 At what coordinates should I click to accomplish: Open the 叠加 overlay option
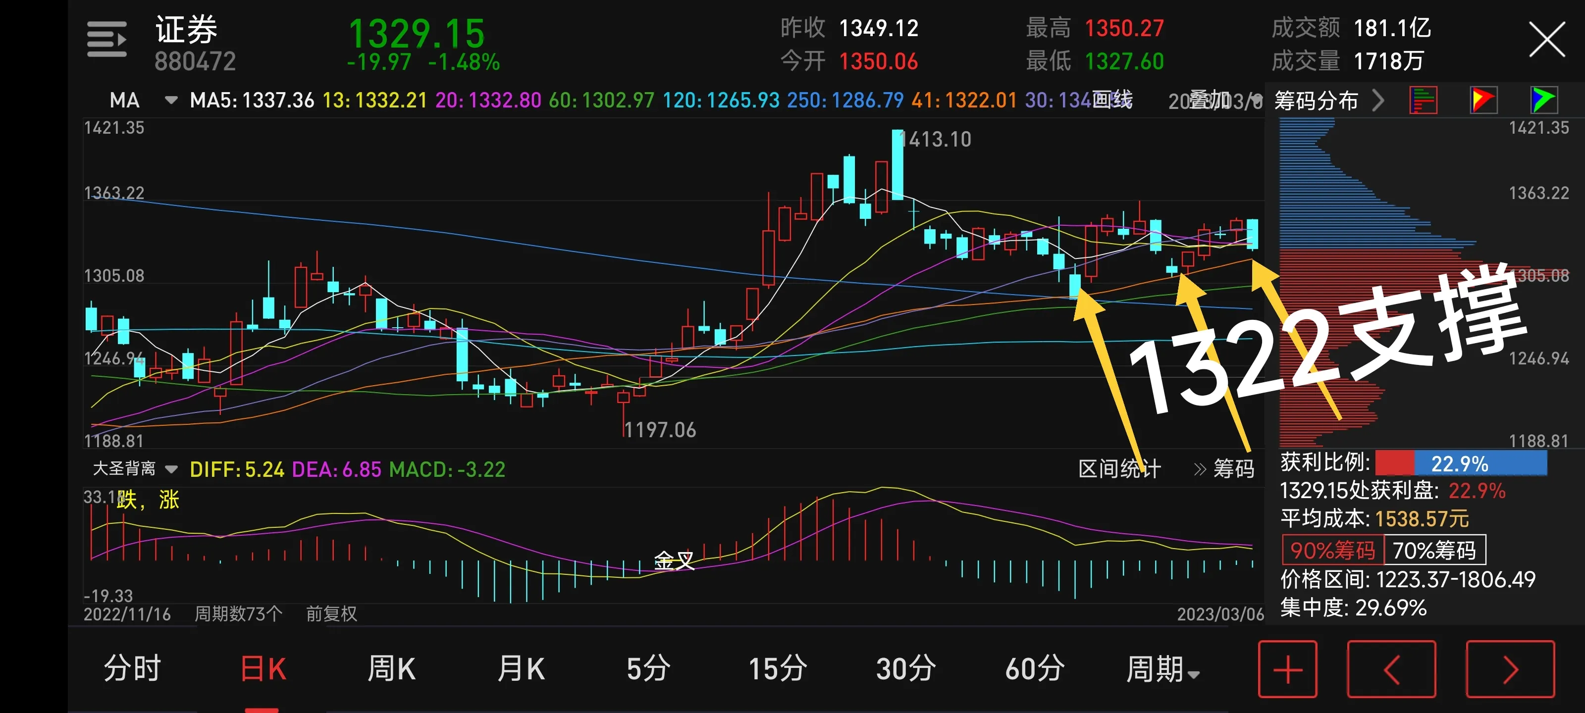click(x=1209, y=100)
